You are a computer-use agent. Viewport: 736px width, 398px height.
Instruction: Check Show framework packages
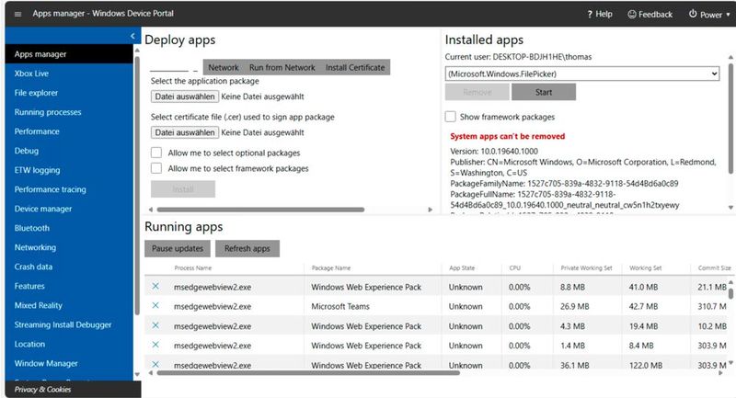click(x=450, y=117)
